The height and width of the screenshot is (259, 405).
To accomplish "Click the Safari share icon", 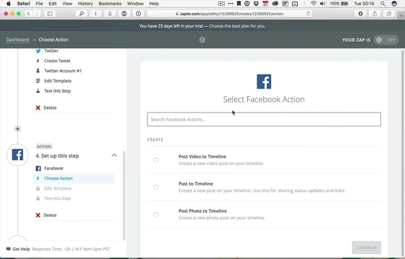I will [375, 13].
